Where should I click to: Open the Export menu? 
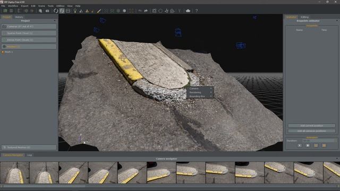(25, 6)
